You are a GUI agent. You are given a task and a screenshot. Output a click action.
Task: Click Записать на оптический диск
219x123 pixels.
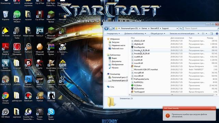click(x=182, y=33)
